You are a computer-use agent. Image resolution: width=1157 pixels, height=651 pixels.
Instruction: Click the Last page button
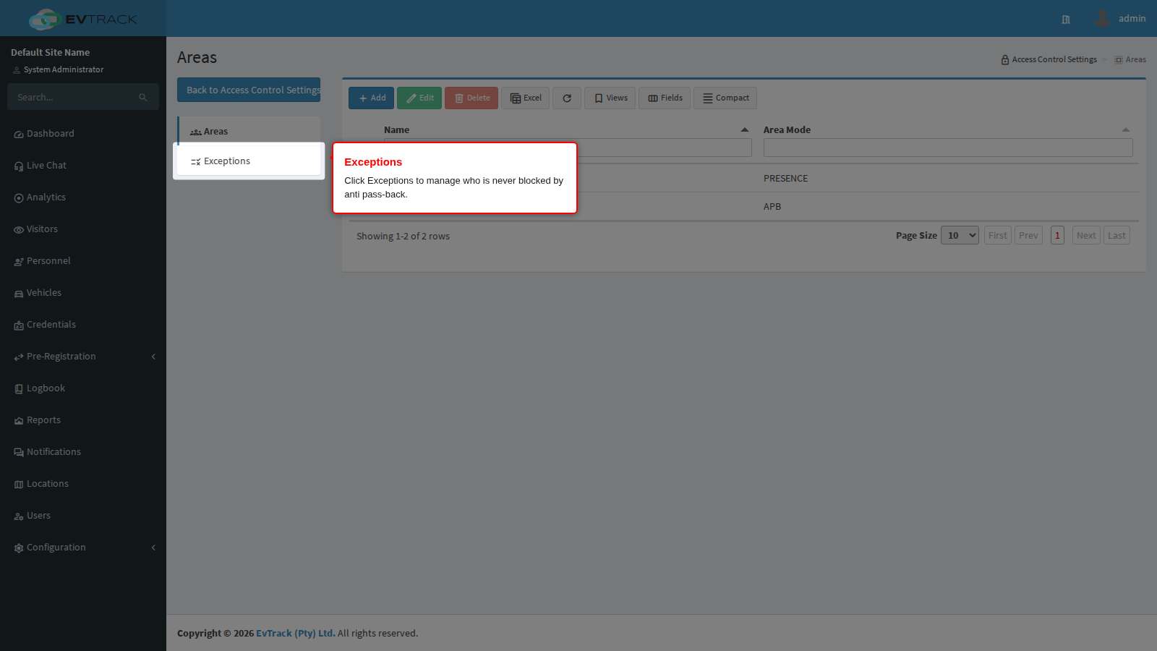[1117, 235]
